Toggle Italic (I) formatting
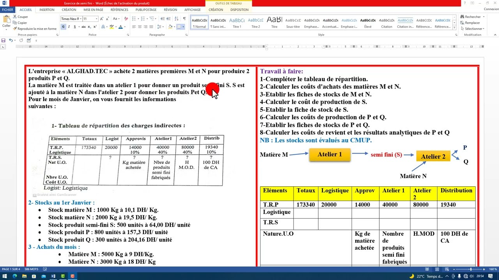Image resolution: width=499 pixels, height=280 pixels. click(x=69, y=27)
